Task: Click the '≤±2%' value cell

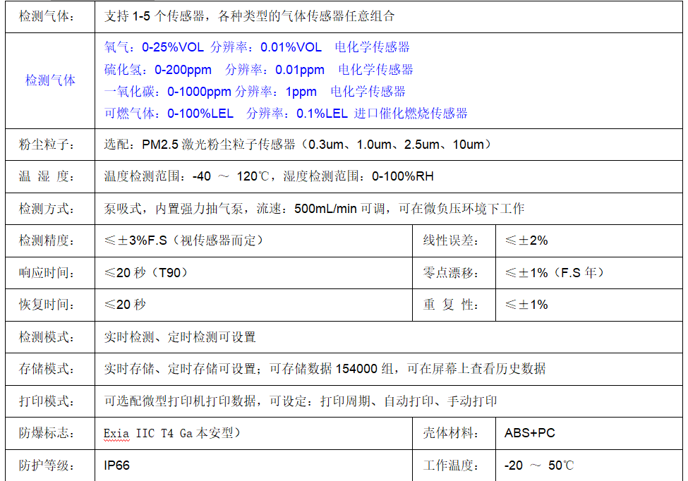Action: point(589,240)
